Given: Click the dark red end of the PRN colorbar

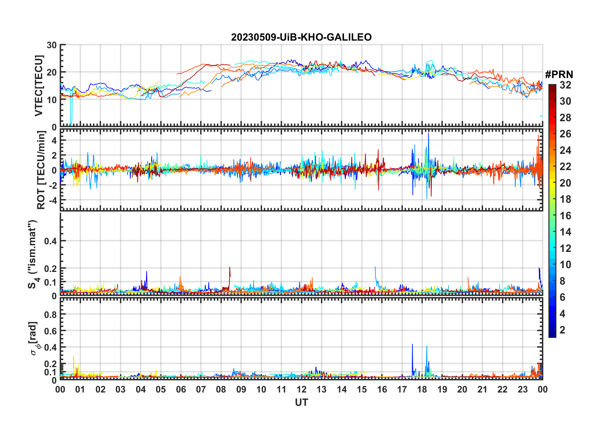Looking at the screenshot, I should click(x=552, y=88).
